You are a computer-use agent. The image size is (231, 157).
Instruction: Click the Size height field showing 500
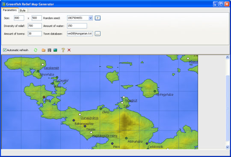point(37,18)
